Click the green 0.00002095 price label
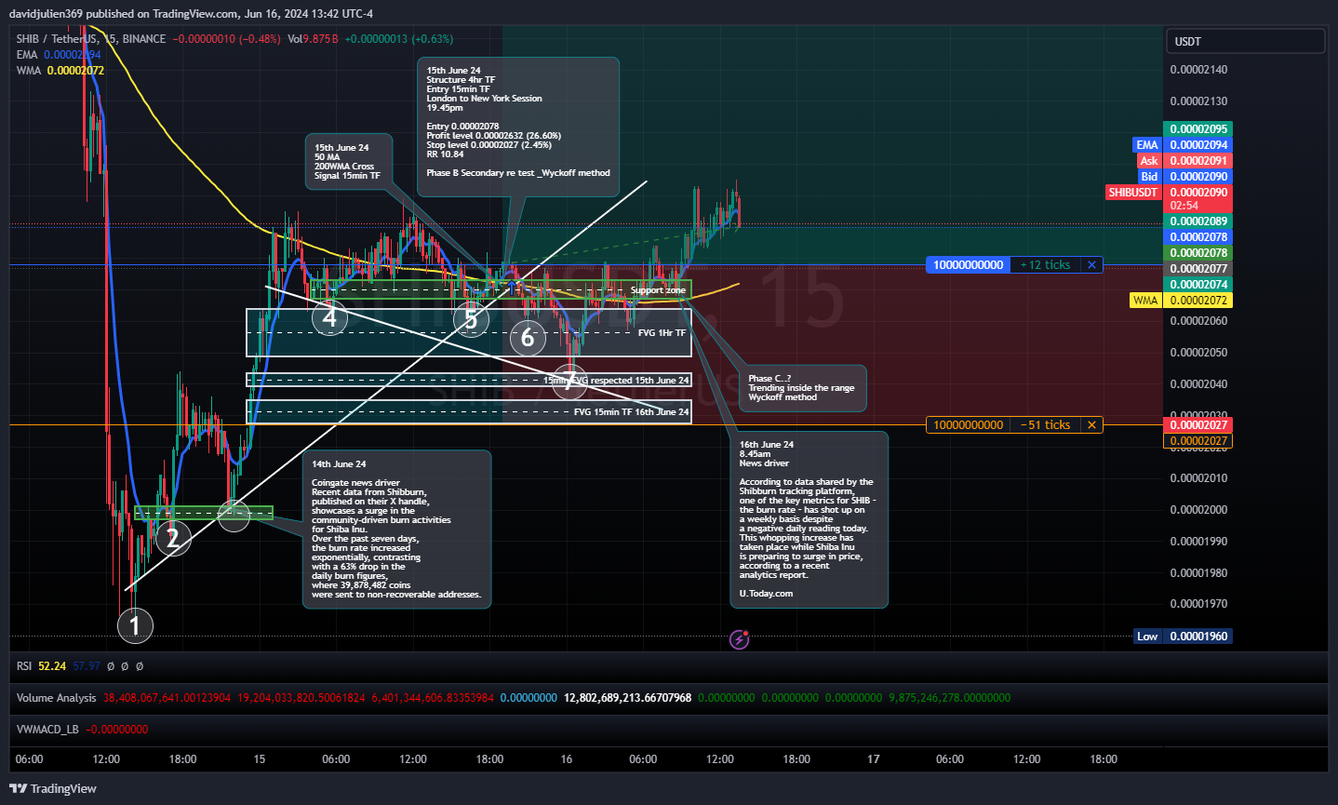Image resolution: width=1338 pixels, height=805 pixels. (x=1198, y=129)
